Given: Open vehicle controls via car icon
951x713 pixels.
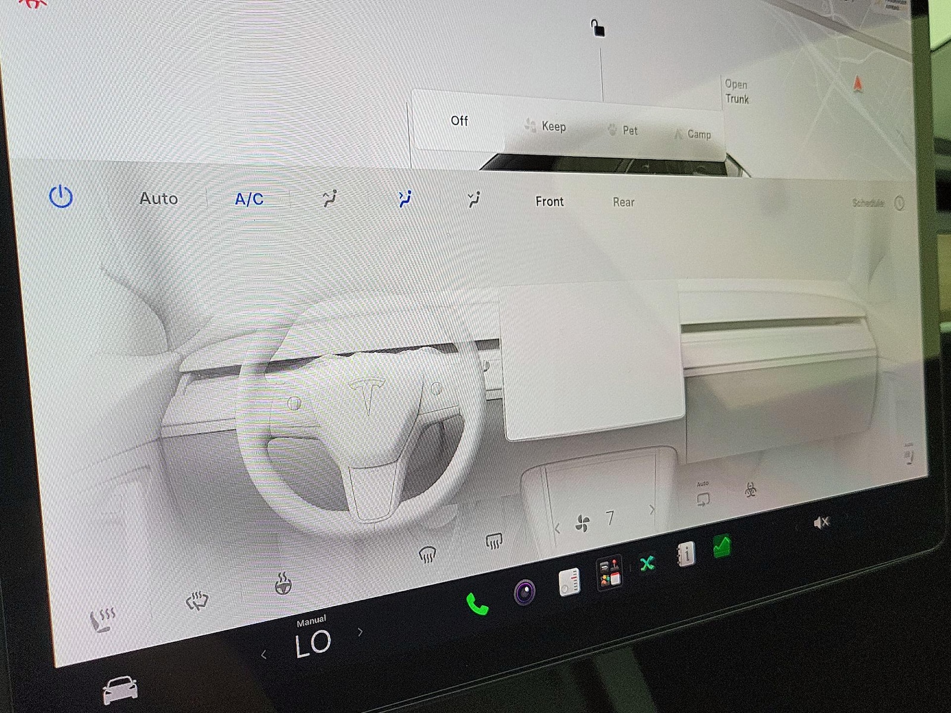Looking at the screenshot, I should 120,690.
